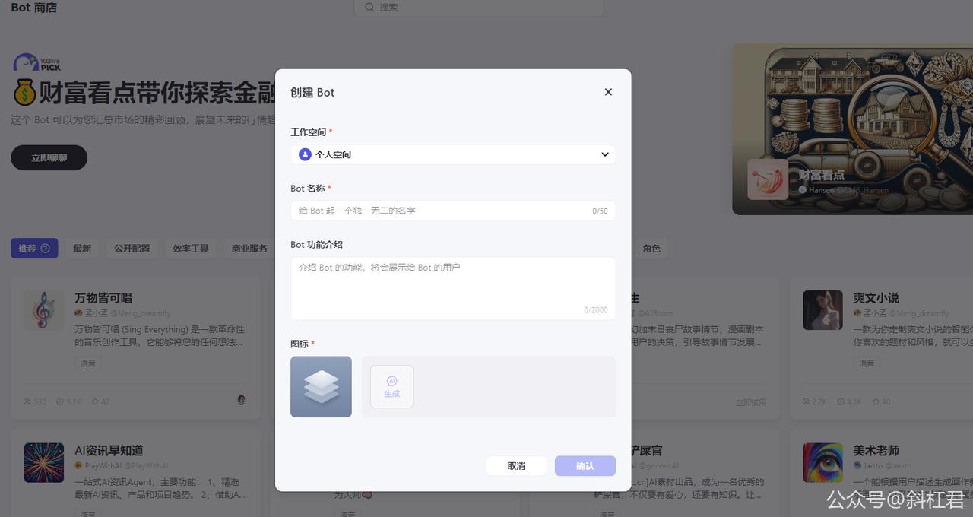This screenshot has height=517, width=973.
Task: Click the 个人空间 avatar icon
Action: pos(305,154)
